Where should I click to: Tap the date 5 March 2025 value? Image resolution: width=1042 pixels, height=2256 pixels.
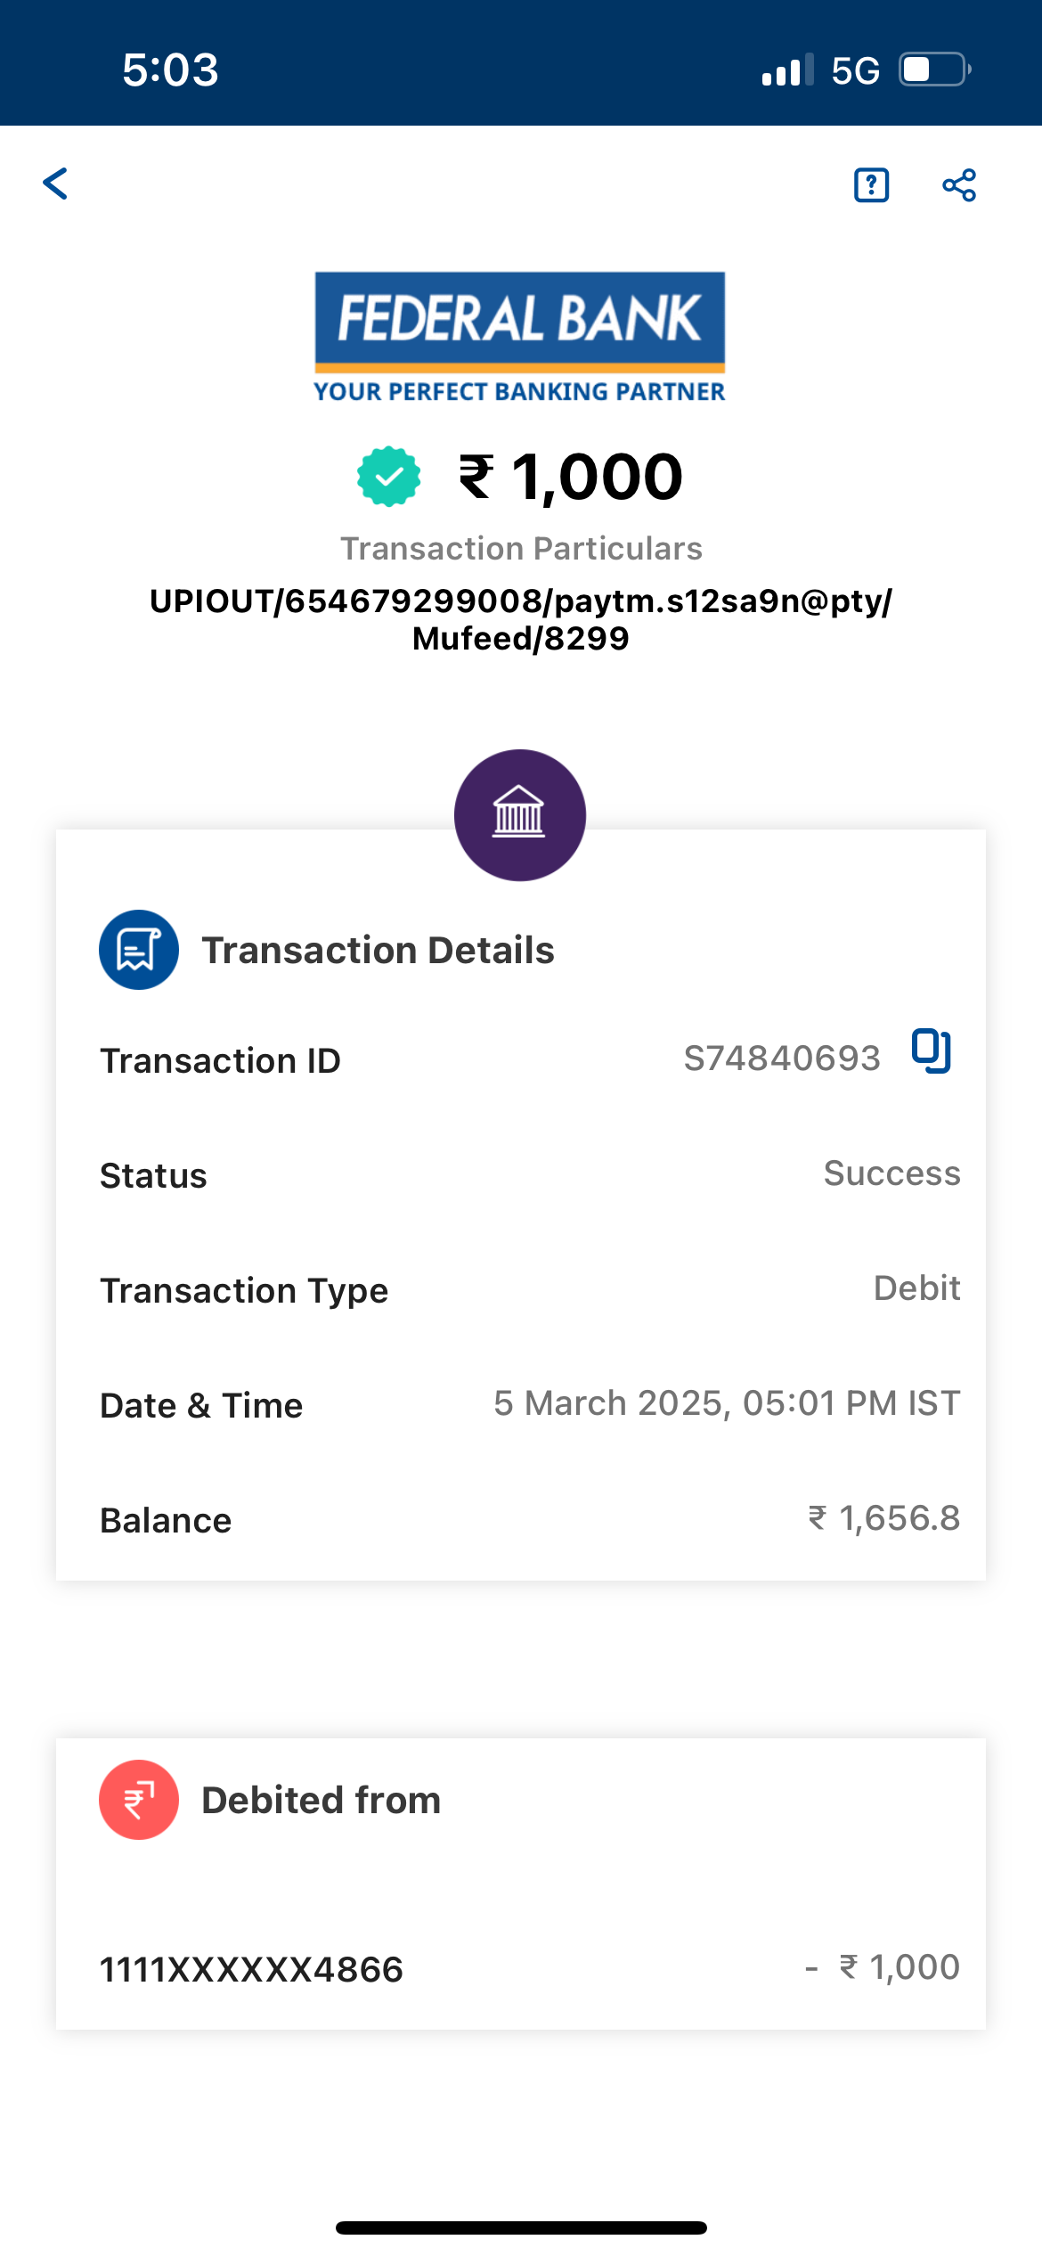coord(727,1403)
